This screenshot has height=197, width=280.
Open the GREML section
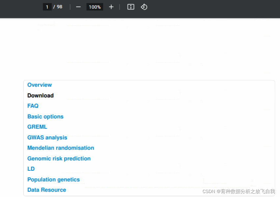[37, 127]
